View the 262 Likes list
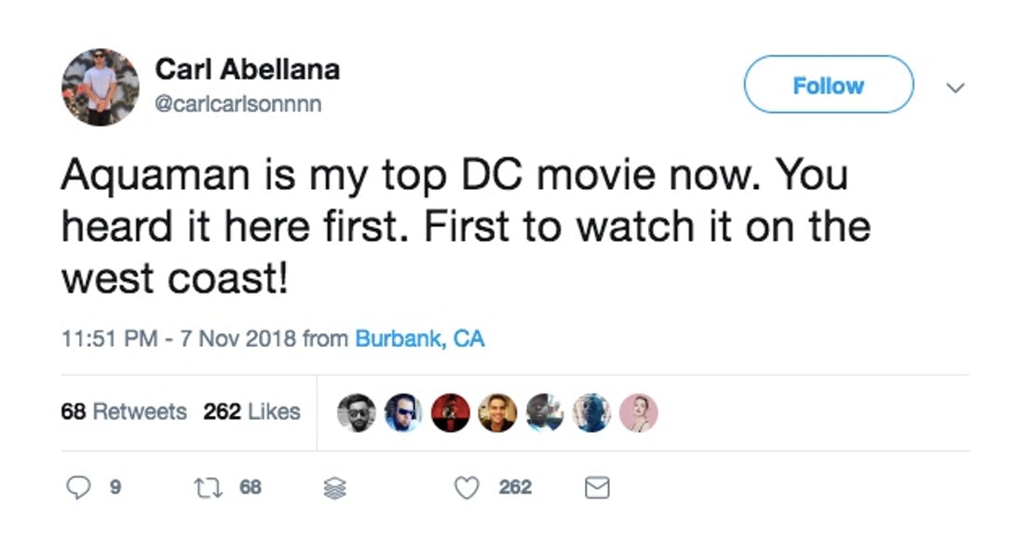Image resolution: width=1031 pixels, height=549 pixels. (251, 411)
